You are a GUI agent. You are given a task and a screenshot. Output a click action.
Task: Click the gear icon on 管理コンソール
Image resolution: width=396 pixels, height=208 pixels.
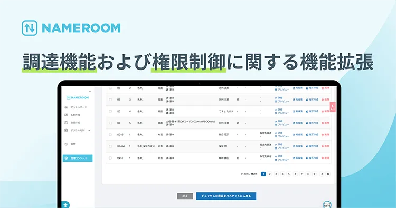66,158
